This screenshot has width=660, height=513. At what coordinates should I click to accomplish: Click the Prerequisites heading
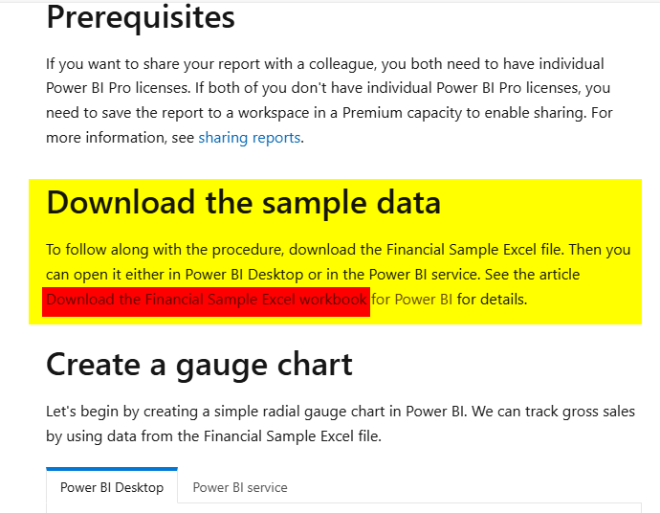141,17
